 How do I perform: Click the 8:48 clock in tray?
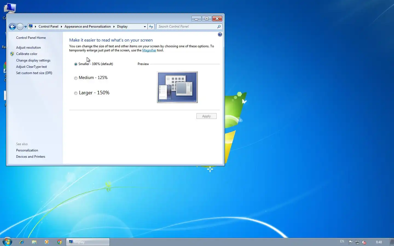tap(379, 242)
